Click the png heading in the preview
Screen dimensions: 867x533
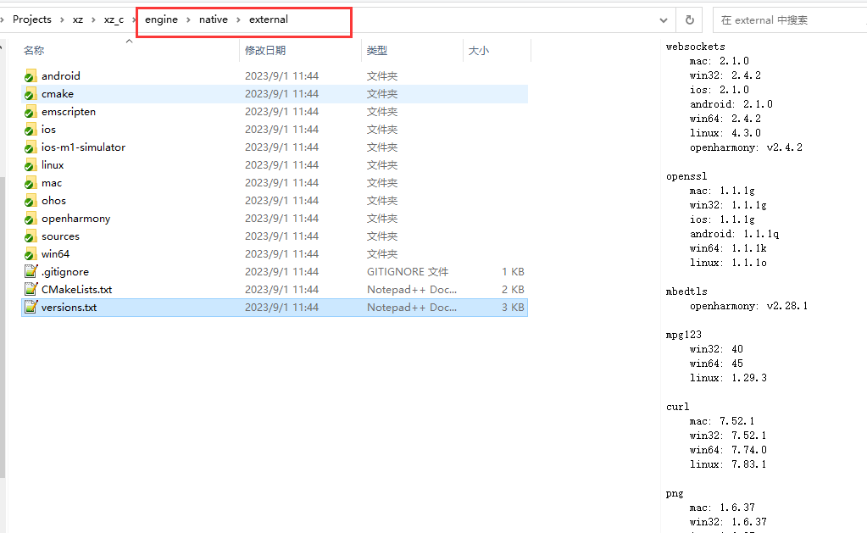click(x=675, y=493)
